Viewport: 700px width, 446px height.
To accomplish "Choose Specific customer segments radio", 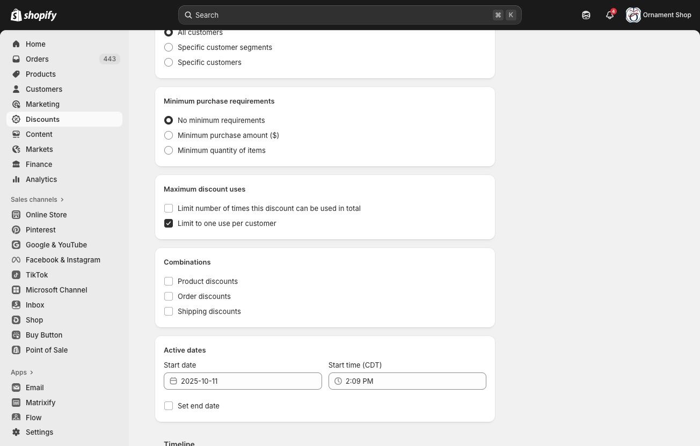I will pos(169,47).
